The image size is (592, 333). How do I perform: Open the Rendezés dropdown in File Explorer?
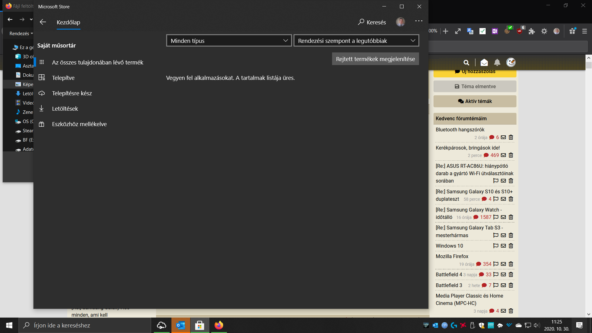click(21, 33)
